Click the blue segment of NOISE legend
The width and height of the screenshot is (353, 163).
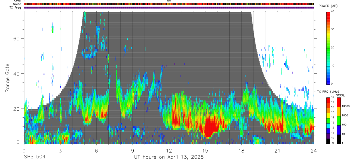pos(339,130)
